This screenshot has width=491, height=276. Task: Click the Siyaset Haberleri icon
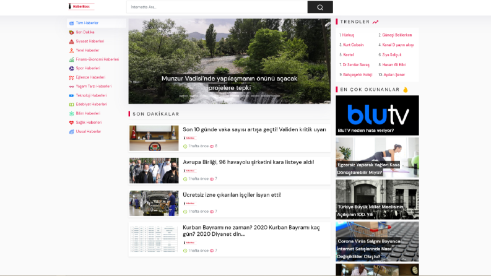pos(71,41)
